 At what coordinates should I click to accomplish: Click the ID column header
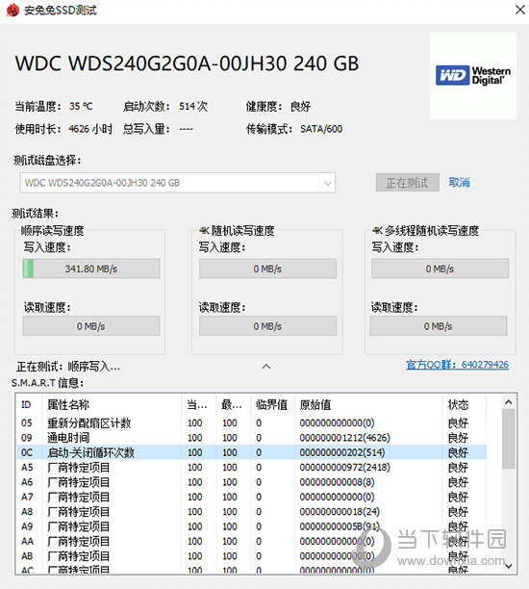[29, 404]
